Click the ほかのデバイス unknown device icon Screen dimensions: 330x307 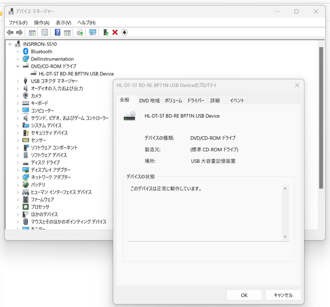(26, 214)
